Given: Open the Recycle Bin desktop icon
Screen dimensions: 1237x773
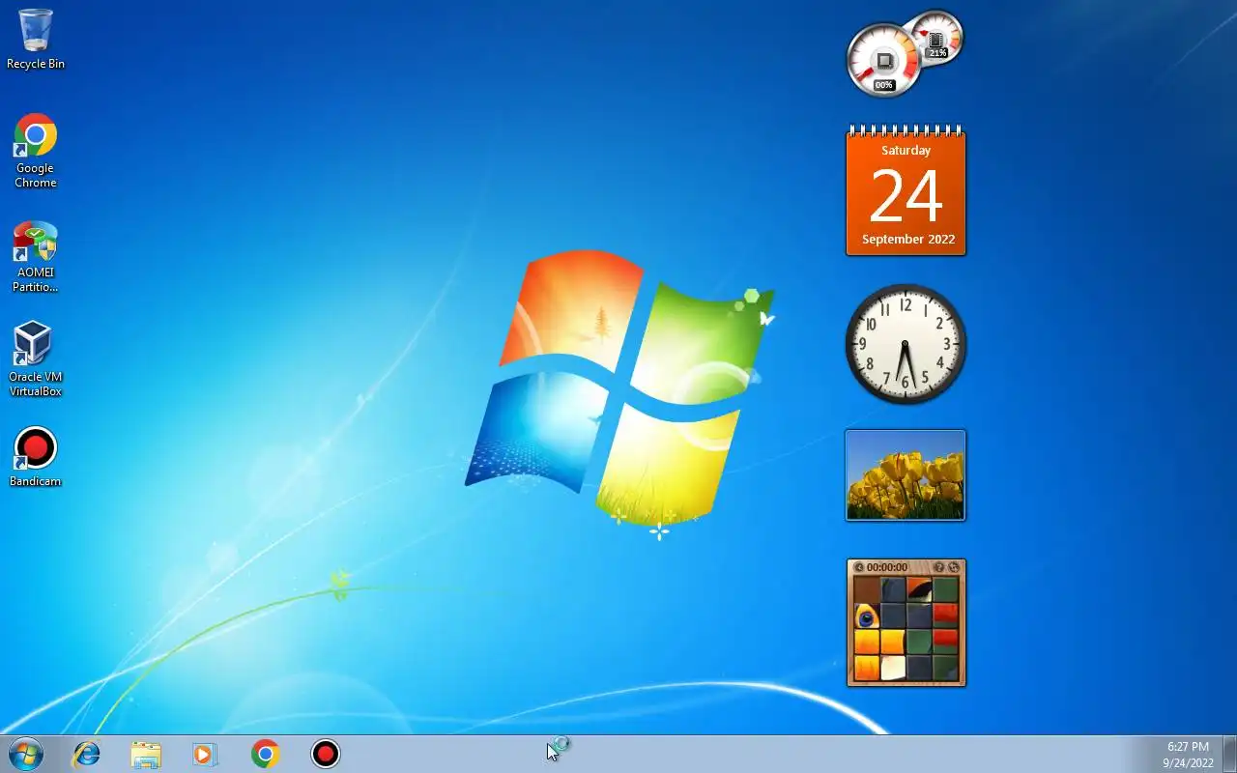Looking at the screenshot, I should [36, 40].
